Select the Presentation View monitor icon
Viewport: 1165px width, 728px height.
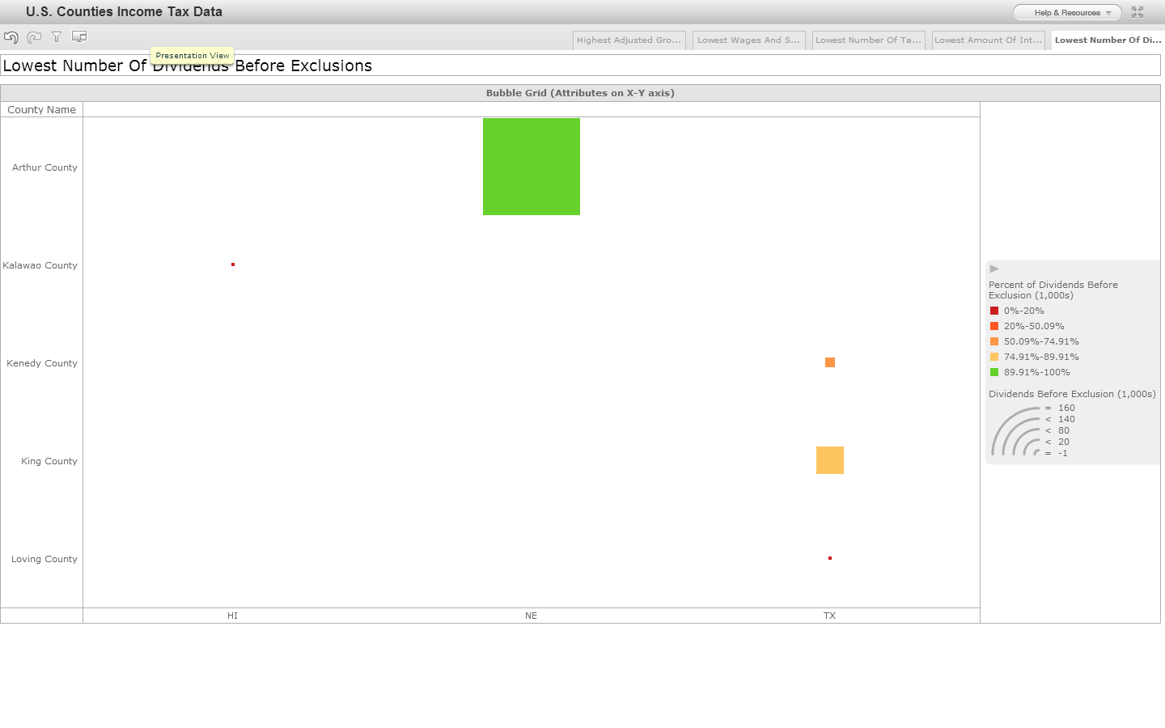click(78, 36)
